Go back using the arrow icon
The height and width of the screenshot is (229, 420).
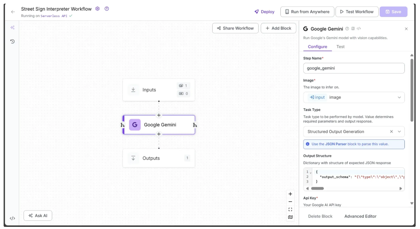pyautogui.click(x=13, y=12)
